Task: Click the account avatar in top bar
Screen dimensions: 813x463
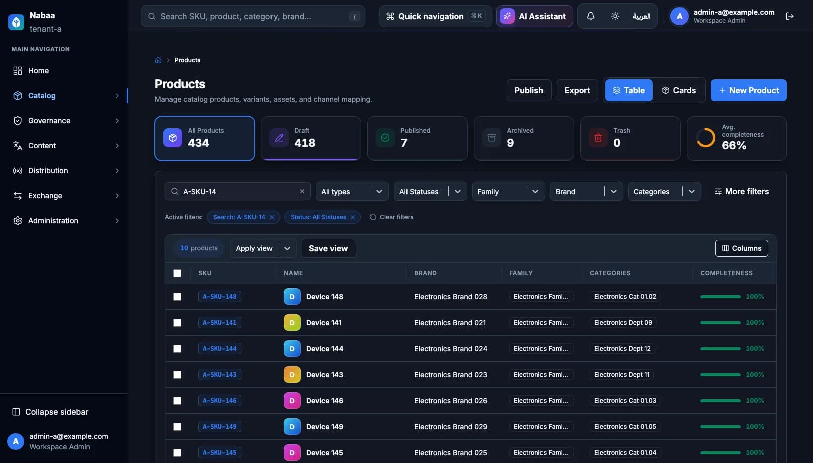Action: pyautogui.click(x=680, y=16)
